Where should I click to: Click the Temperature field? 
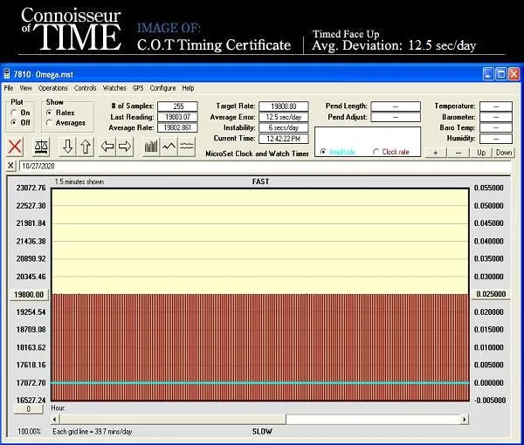click(496, 106)
